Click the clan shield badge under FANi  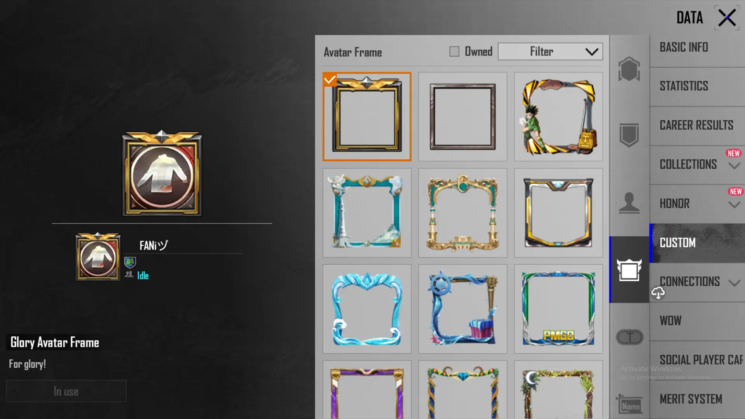[x=130, y=262]
